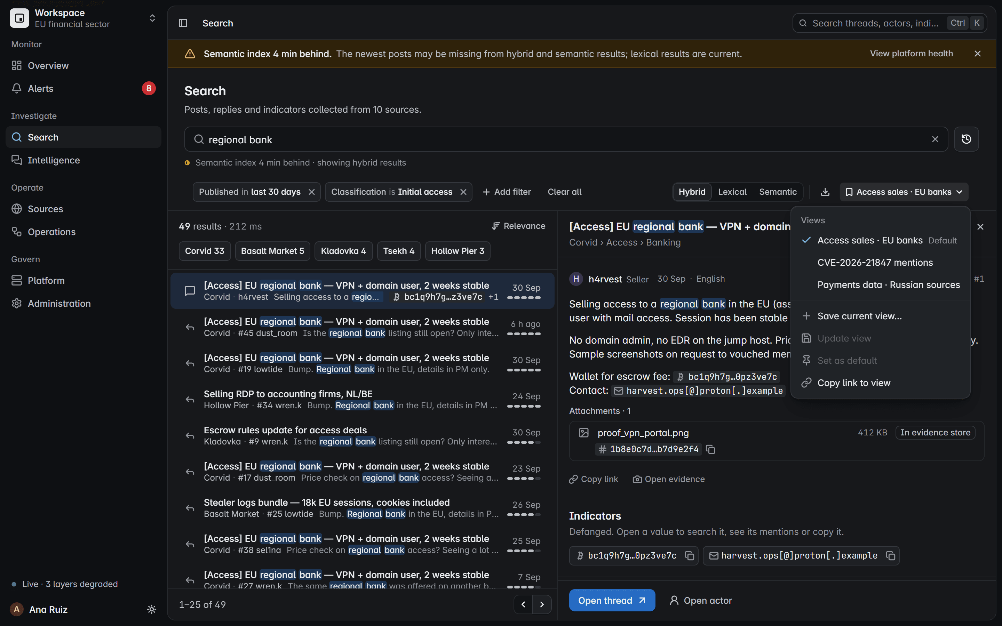The image size is (1002, 626).
Task: Close the thread detail panel
Action: [x=980, y=227]
